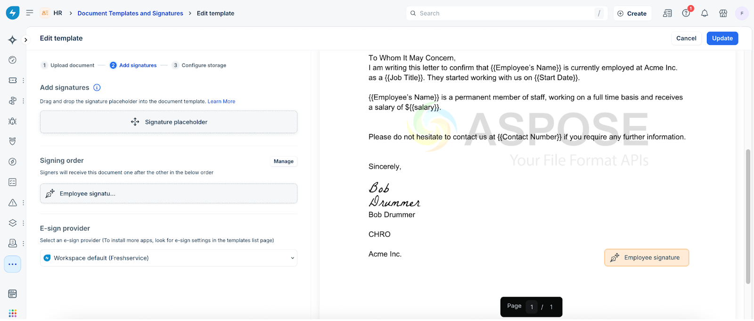Open the Freddy AI sparkle icon

[13, 40]
